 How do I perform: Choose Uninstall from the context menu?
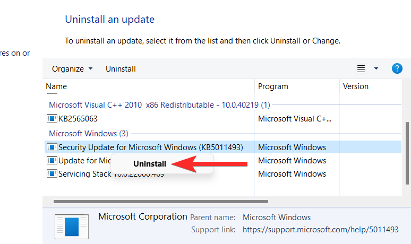(150, 163)
